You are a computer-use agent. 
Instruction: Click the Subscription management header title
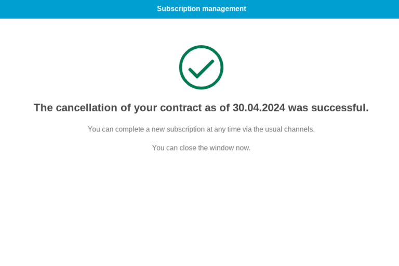pos(201,9)
